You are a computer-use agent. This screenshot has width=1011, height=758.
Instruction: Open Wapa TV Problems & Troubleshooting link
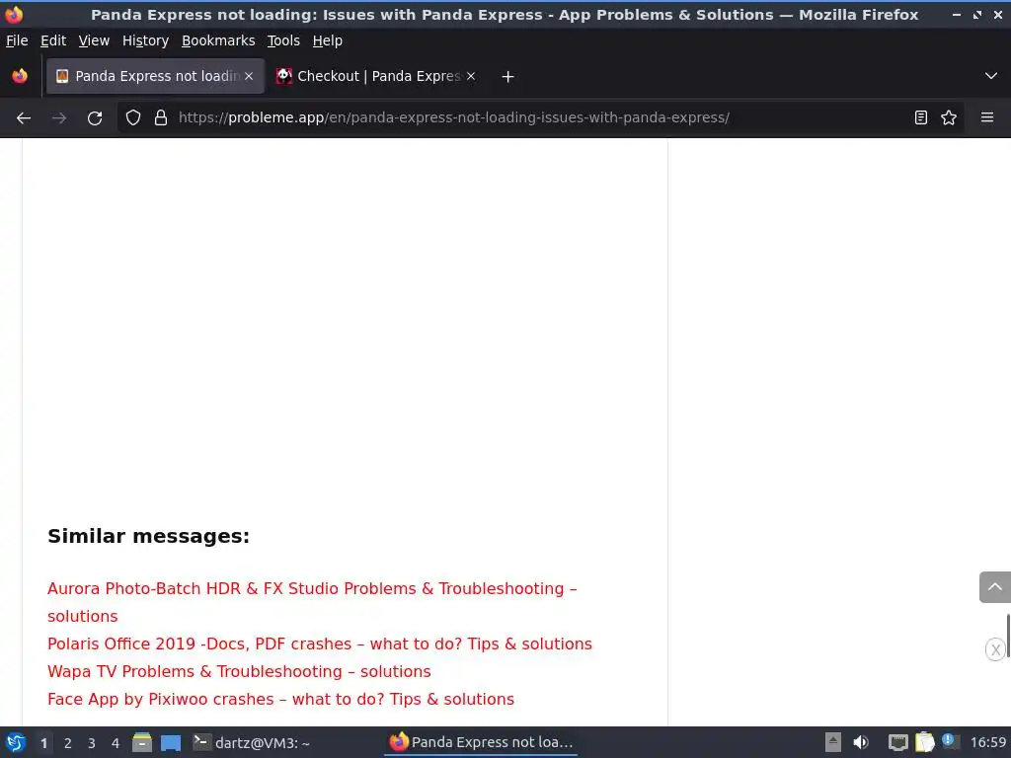click(x=239, y=671)
